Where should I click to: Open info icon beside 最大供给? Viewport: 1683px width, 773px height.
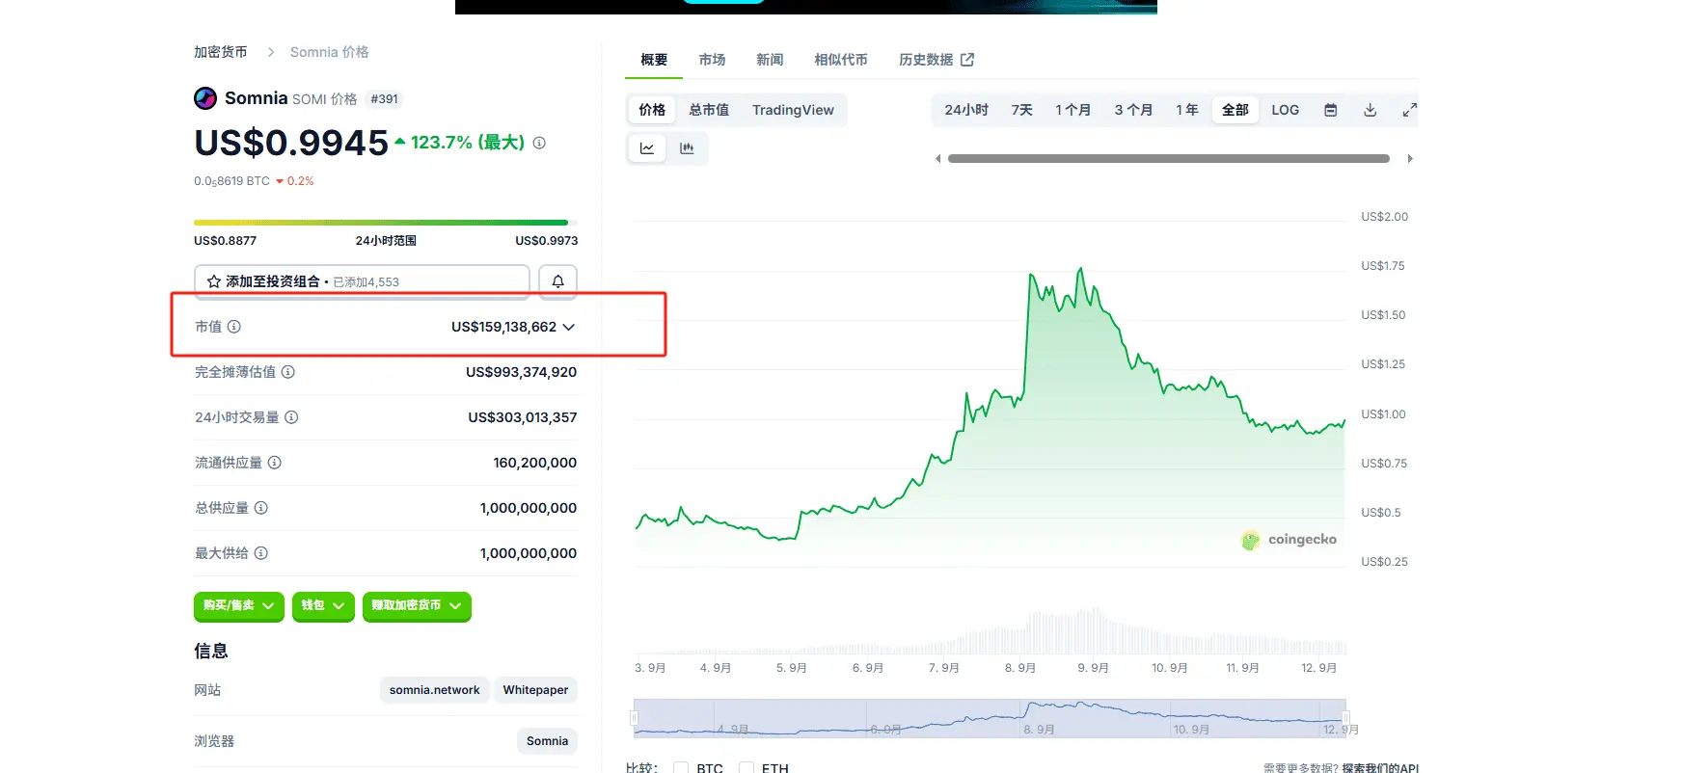tap(261, 553)
